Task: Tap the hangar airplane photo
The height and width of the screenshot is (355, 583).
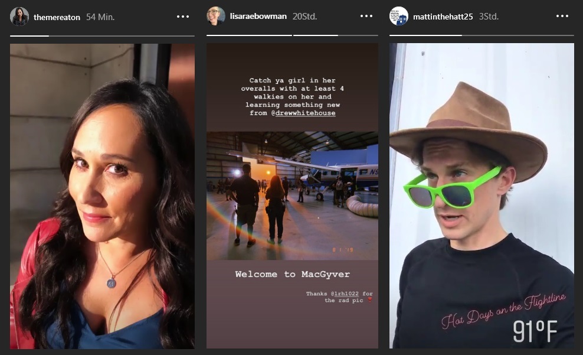Action: (x=292, y=196)
